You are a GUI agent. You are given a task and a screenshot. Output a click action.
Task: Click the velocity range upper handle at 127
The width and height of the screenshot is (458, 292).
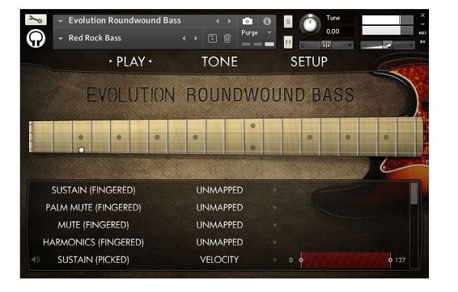pyautogui.click(x=390, y=260)
